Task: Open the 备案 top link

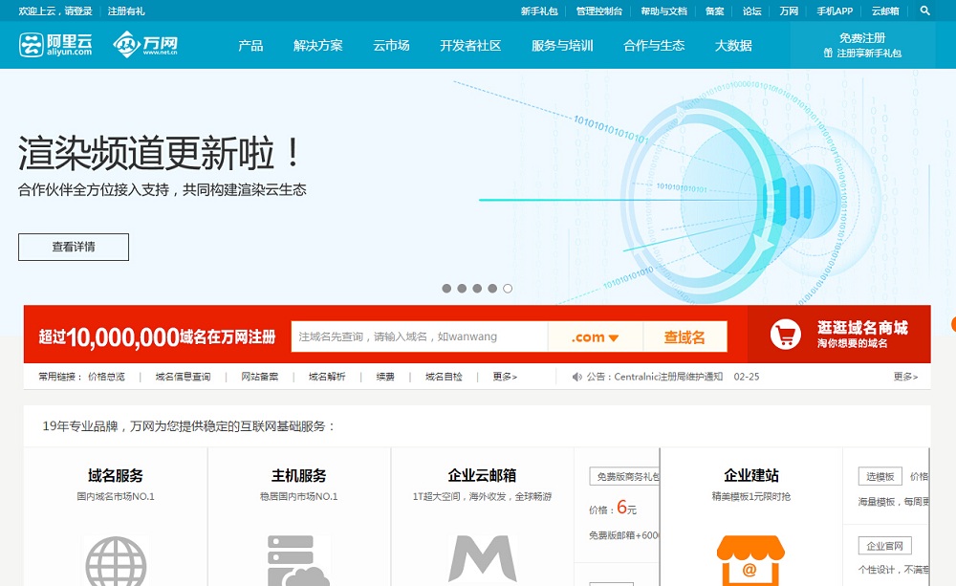Action: (714, 11)
